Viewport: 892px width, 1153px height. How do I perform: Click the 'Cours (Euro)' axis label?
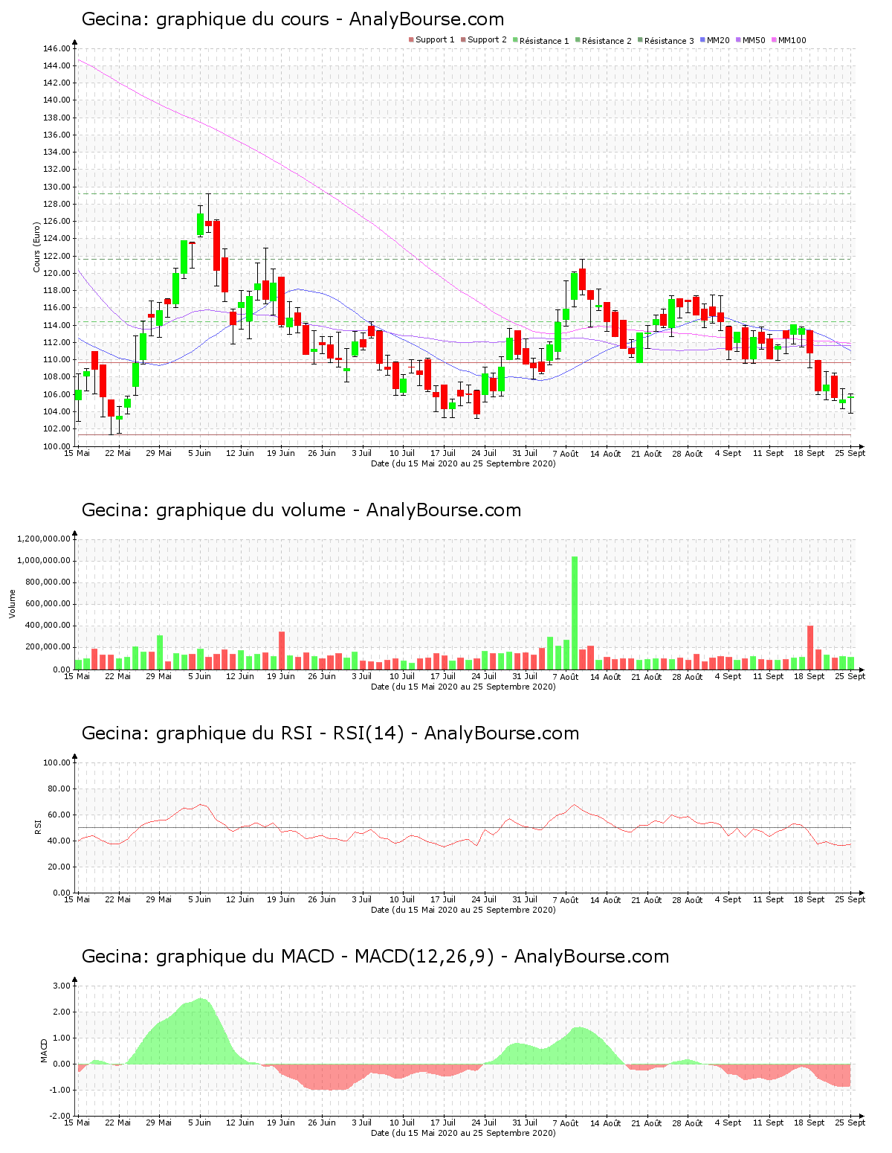coord(36,247)
